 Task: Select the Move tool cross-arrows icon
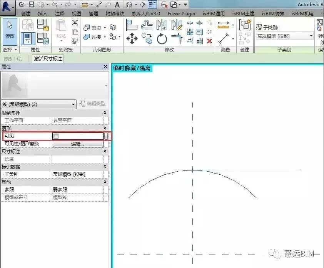click(132, 38)
